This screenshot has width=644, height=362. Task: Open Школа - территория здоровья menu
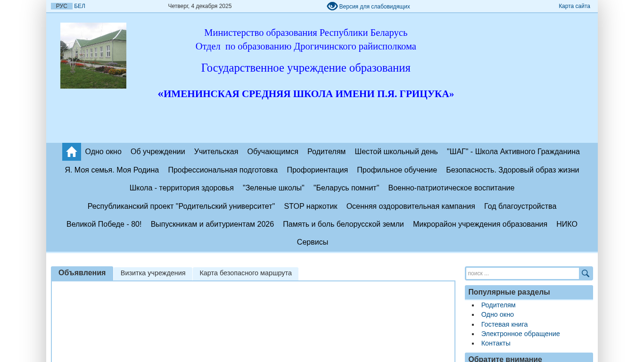pyautogui.click(x=182, y=188)
